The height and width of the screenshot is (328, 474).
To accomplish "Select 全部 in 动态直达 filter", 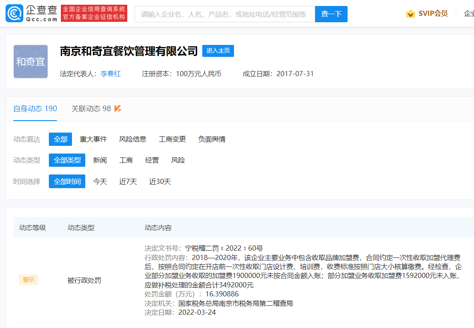I will pyautogui.click(x=60, y=139).
